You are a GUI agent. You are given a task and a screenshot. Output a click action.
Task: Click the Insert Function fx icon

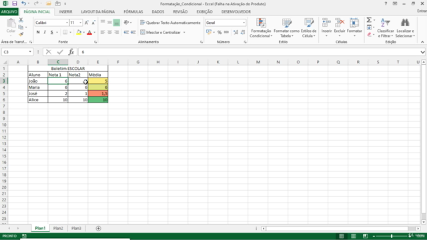pyautogui.click(x=71, y=52)
